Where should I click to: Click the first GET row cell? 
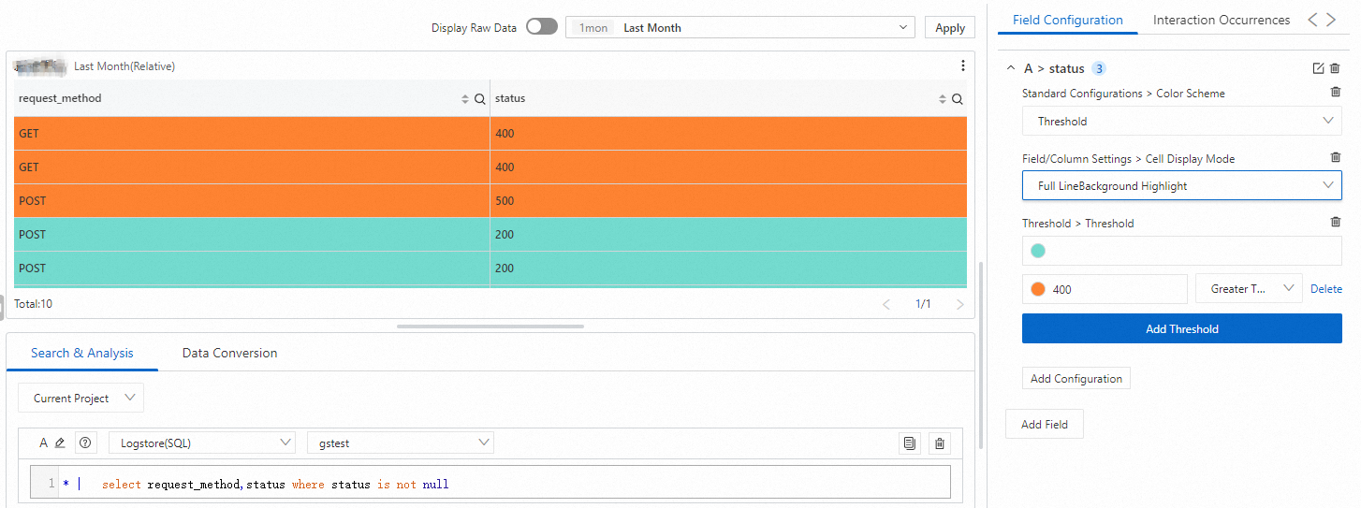(x=252, y=133)
